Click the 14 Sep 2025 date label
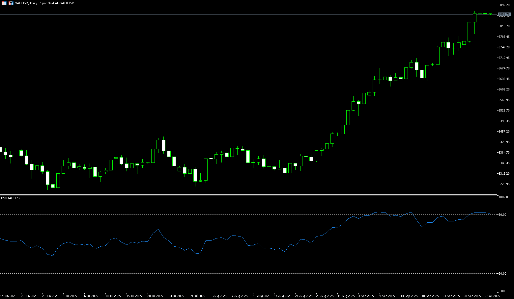Viewport: 514px width, 299px height. point(409,296)
